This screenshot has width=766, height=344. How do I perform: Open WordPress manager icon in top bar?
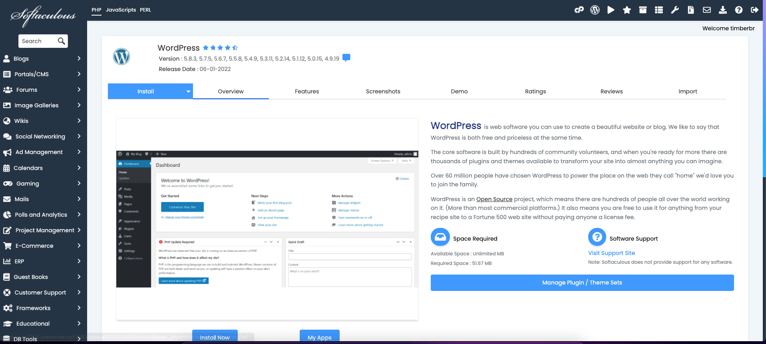(595, 10)
